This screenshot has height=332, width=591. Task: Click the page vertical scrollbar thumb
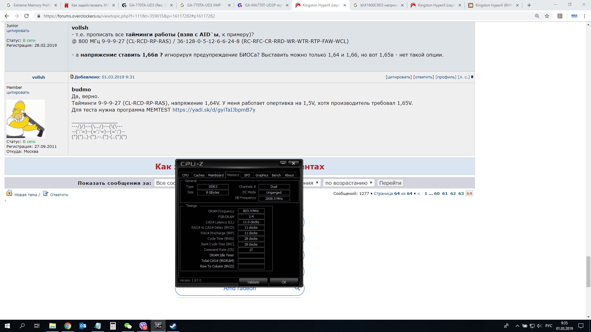(x=588, y=271)
